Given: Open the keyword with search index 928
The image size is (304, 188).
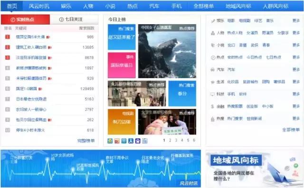Looking at the screenshot, I should pyautogui.click(x=31, y=78).
